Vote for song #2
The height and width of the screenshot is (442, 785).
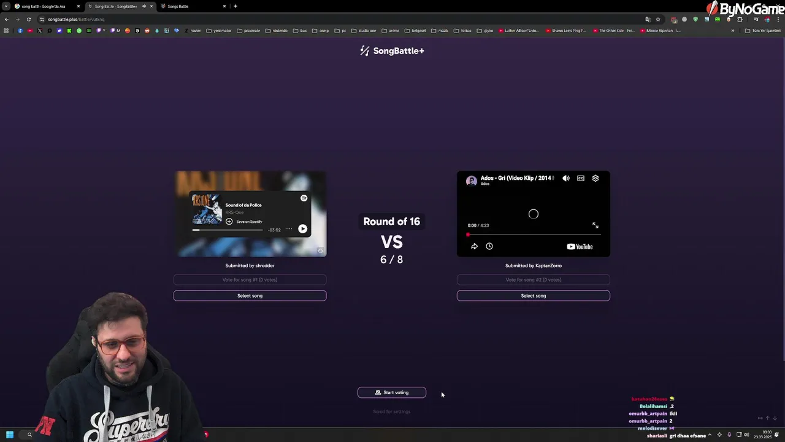click(x=534, y=280)
